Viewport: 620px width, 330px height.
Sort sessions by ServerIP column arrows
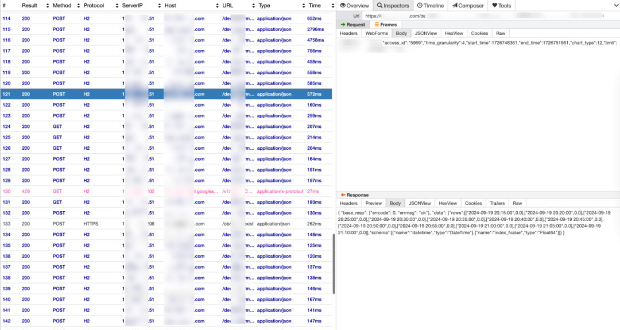coord(160,6)
